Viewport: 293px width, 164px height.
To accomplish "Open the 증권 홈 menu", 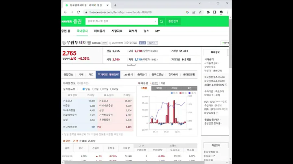I will [x=66, y=31].
